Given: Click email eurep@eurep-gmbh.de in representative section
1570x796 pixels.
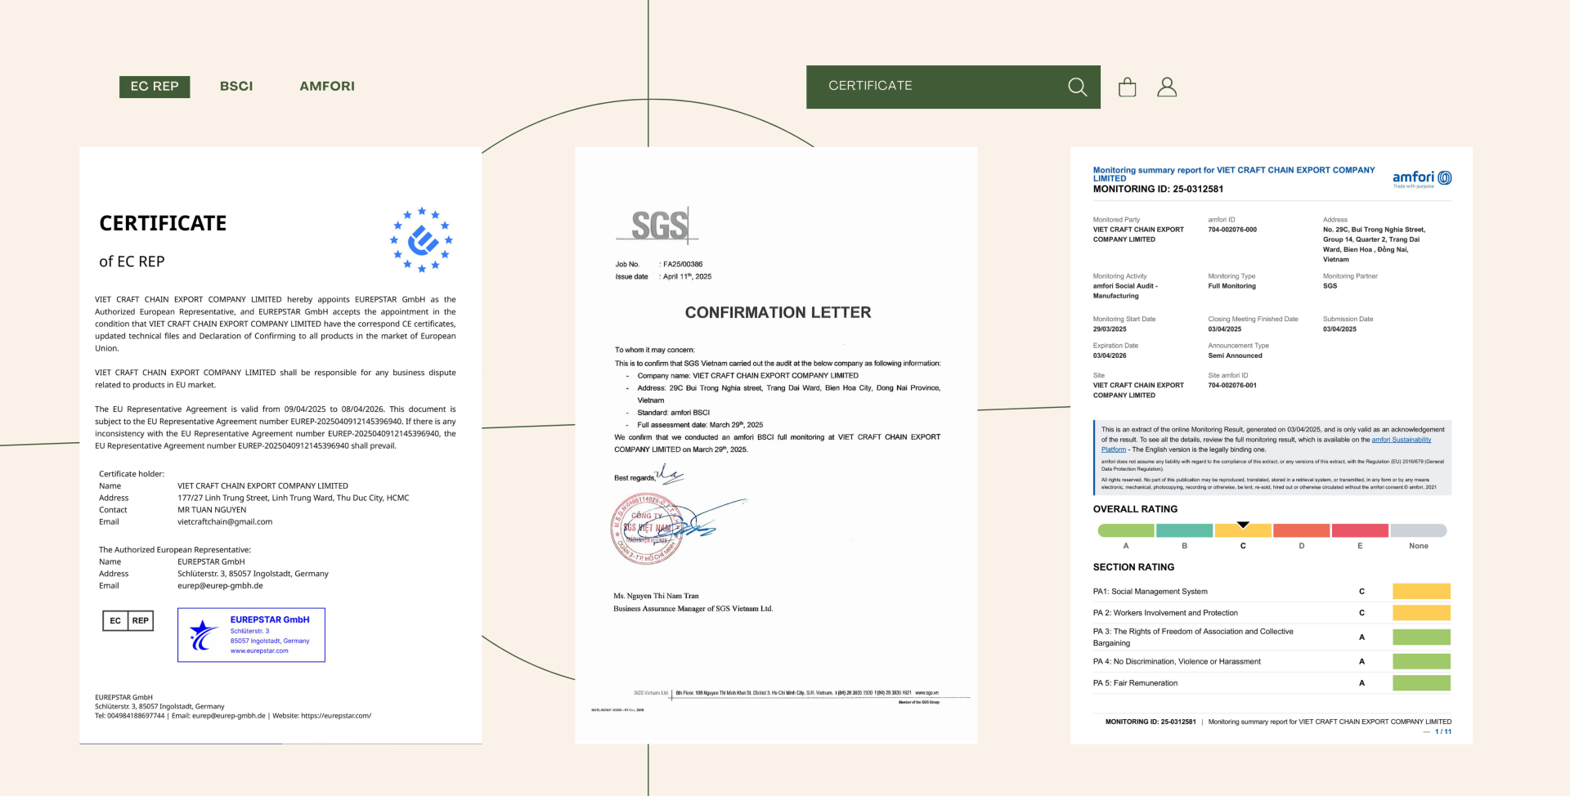Looking at the screenshot, I should (x=220, y=586).
